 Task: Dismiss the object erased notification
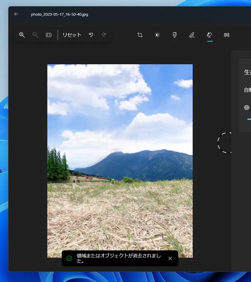(x=170, y=258)
